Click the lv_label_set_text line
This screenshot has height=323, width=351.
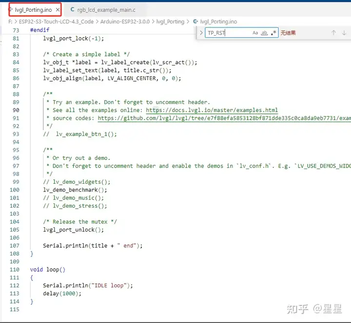coord(107,70)
